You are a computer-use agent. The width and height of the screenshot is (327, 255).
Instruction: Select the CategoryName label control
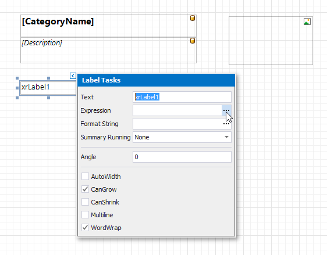pos(108,26)
